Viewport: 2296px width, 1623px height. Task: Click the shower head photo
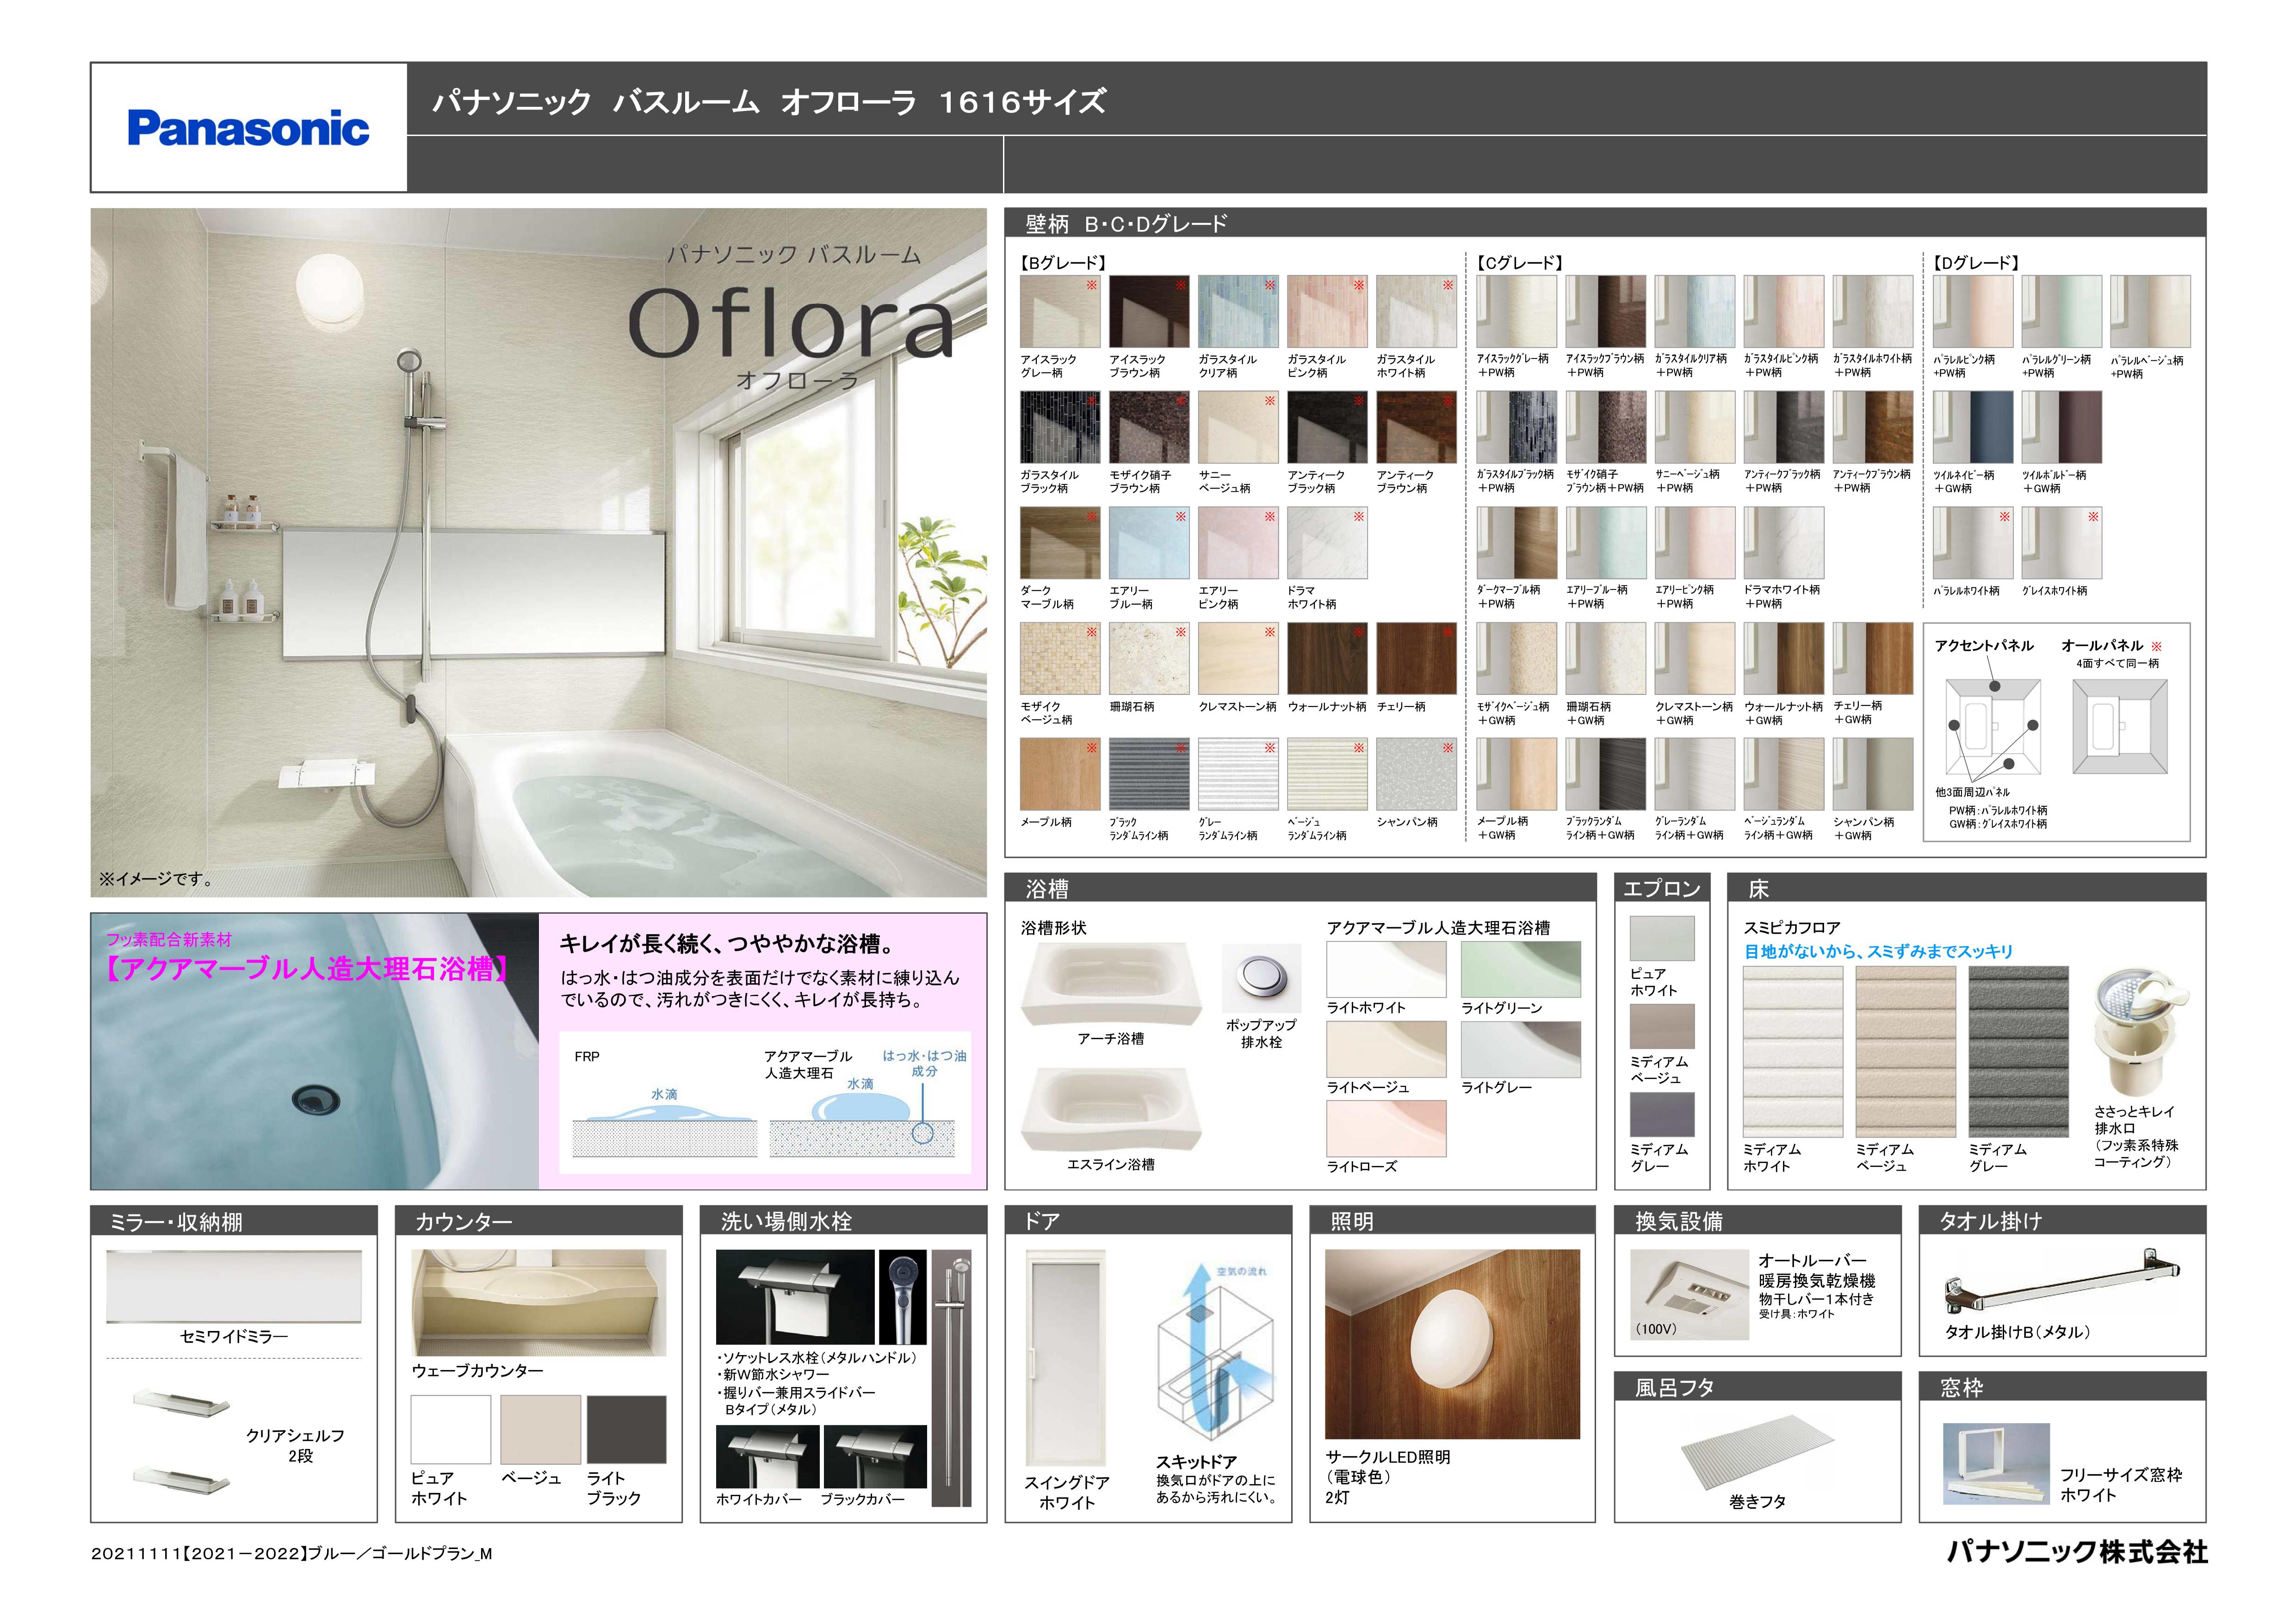(x=903, y=1297)
